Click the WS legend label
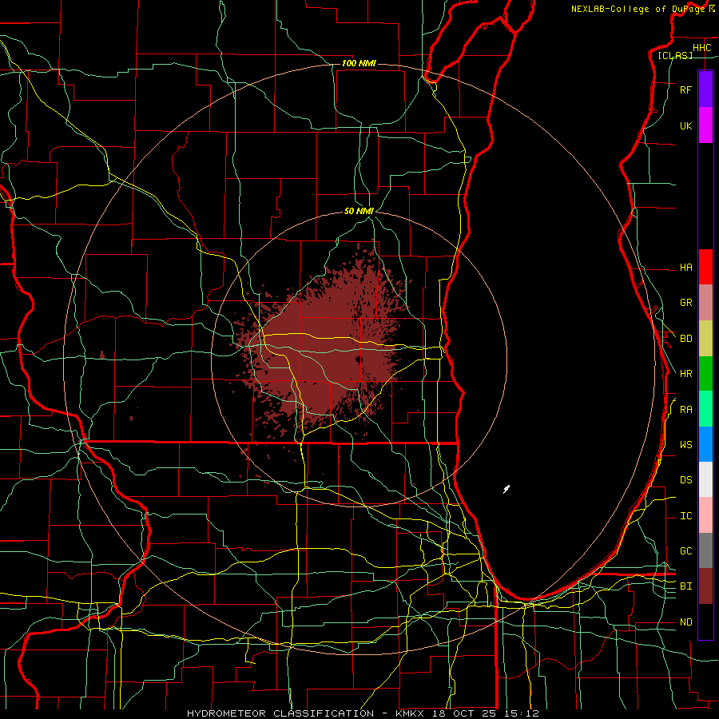The height and width of the screenshot is (719, 719). point(685,445)
